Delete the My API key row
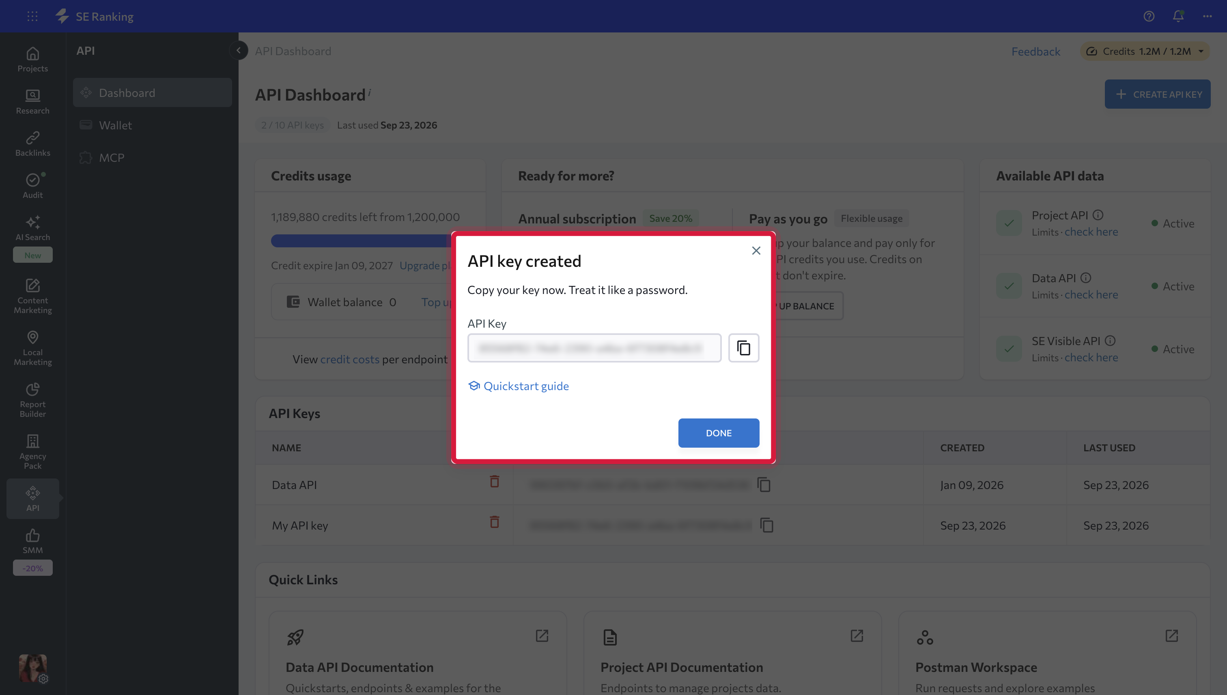 (494, 522)
